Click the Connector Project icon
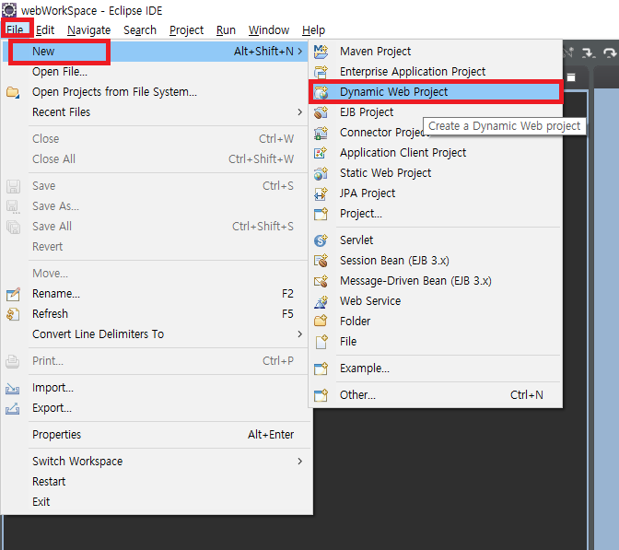This screenshot has height=550, width=619. 321,133
